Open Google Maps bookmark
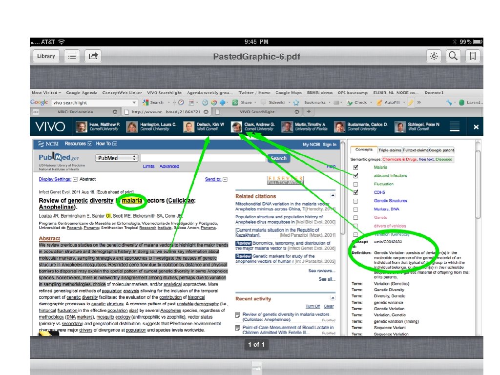This screenshot has width=500, height=375. (x=289, y=92)
